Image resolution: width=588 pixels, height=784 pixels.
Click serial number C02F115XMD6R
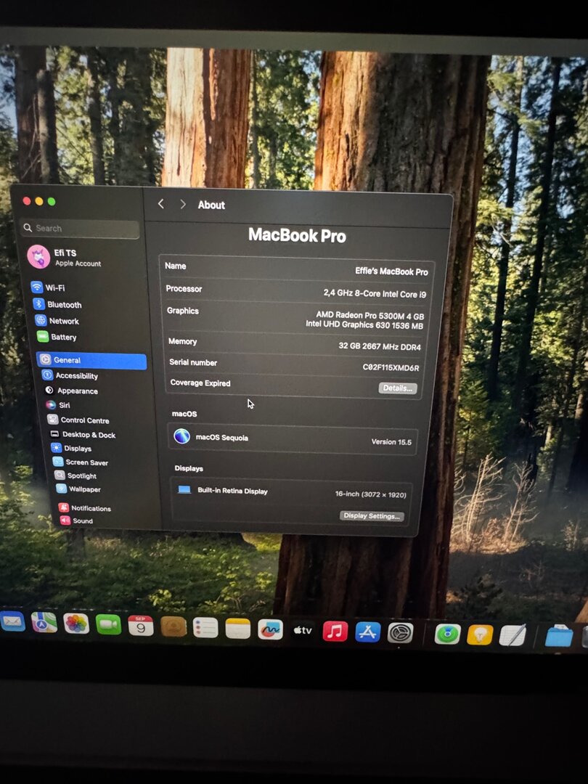(391, 367)
